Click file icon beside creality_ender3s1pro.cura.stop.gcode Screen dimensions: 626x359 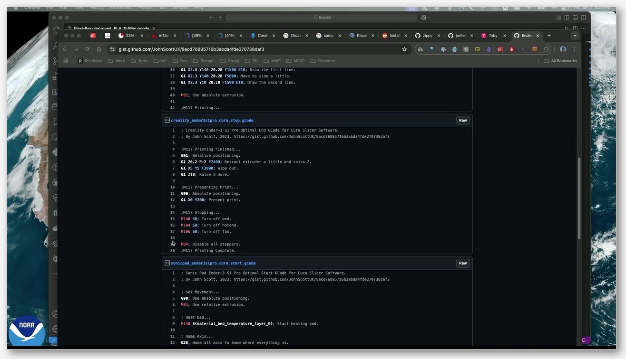coord(167,120)
